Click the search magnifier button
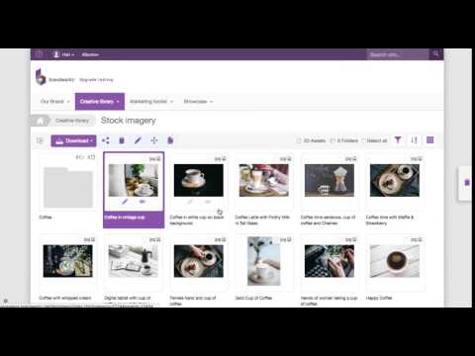 coord(436,54)
